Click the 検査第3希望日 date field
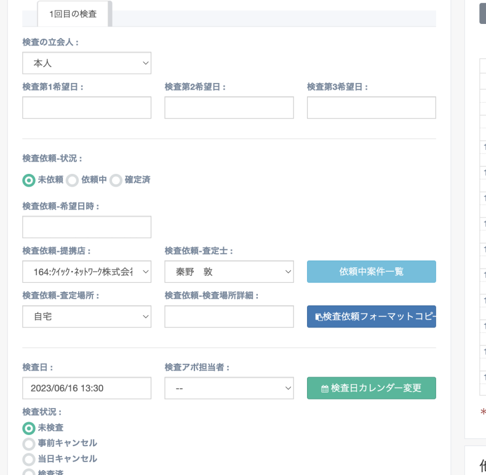486x475 pixels. click(x=371, y=108)
